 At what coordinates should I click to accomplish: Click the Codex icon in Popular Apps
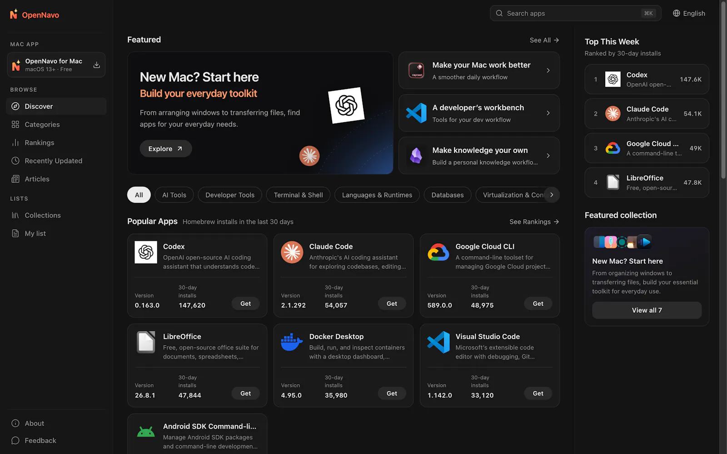146,252
